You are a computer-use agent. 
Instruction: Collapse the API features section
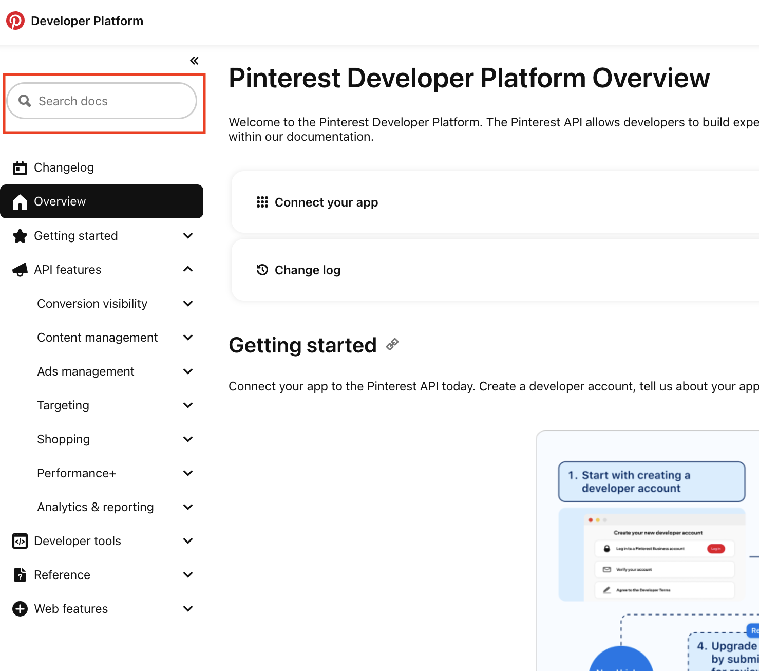click(188, 269)
